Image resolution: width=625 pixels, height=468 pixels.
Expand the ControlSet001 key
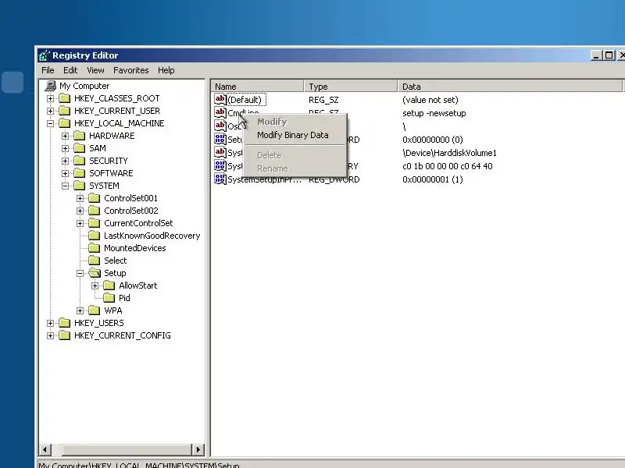point(80,198)
